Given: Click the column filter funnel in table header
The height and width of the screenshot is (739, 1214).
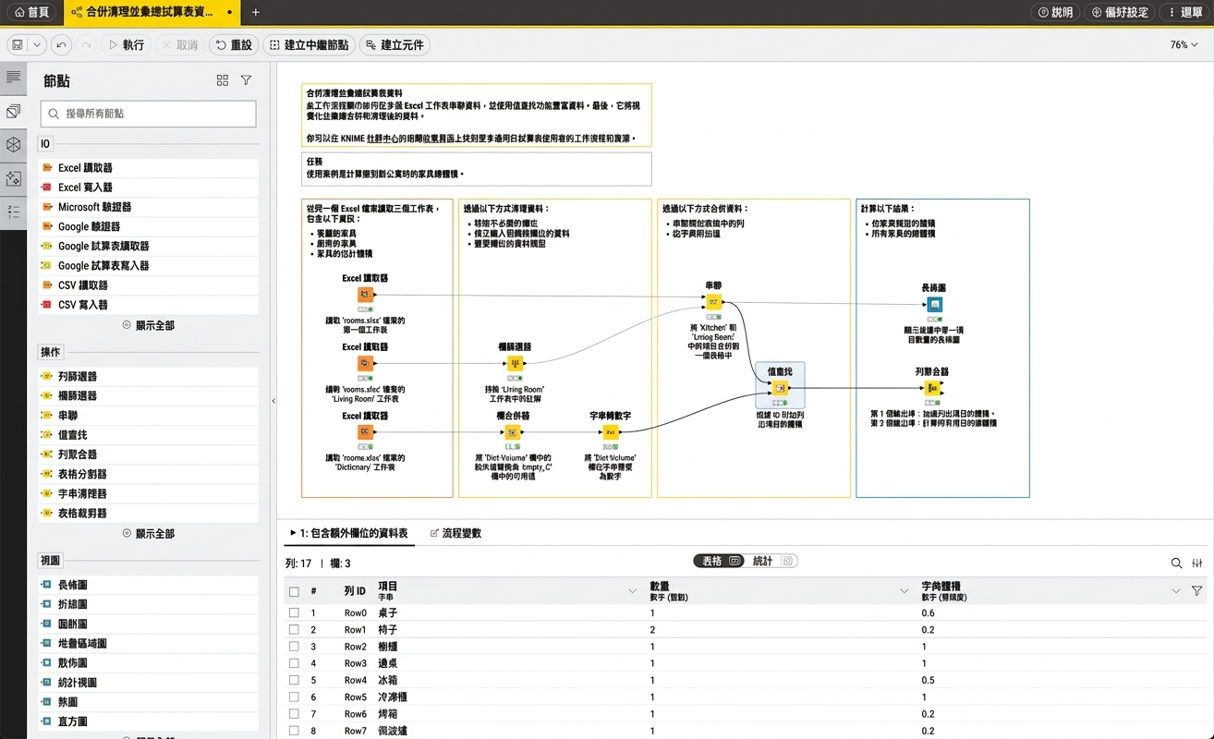Looking at the screenshot, I should [x=1197, y=591].
